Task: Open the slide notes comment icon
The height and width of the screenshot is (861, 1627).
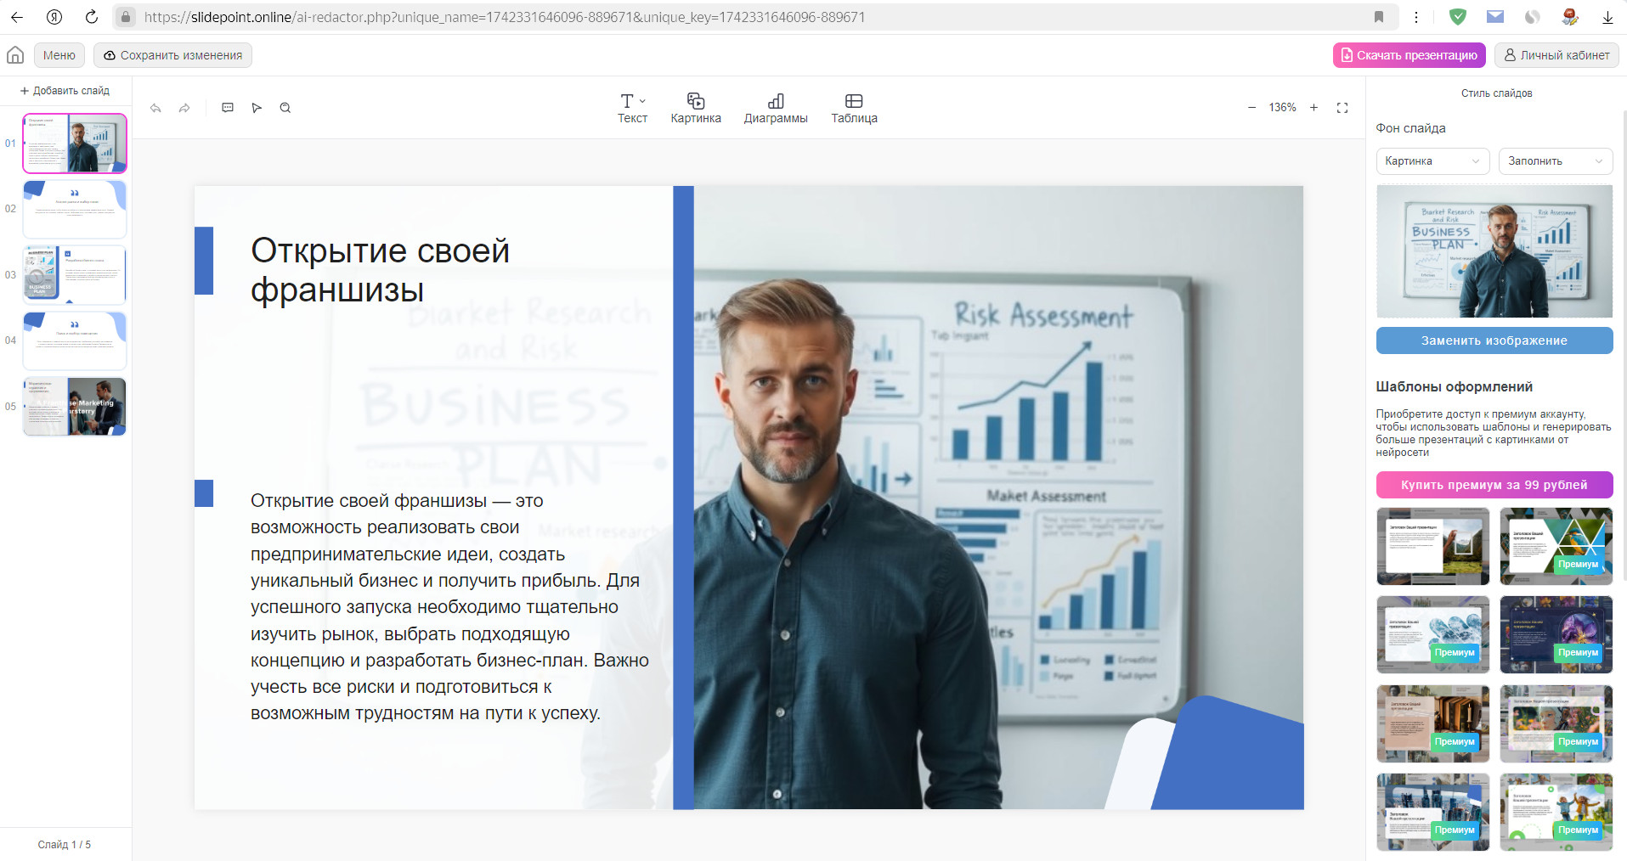Action: click(228, 108)
